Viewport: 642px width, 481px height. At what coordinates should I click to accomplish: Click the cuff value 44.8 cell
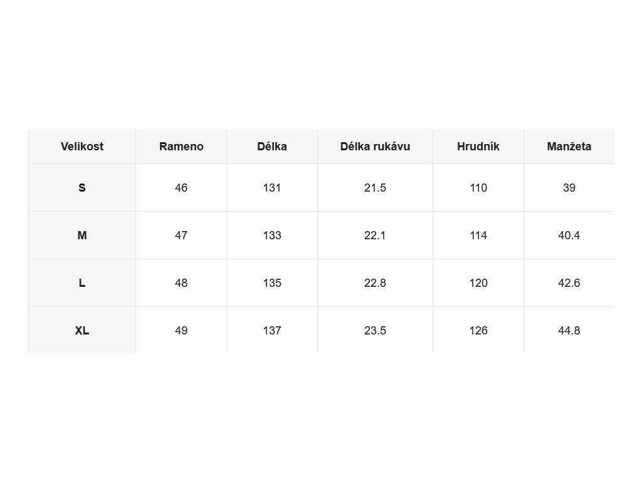(x=569, y=330)
